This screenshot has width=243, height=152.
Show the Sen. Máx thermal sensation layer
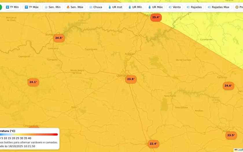75,7
